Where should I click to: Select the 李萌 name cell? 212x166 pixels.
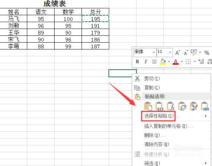tap(14, 46)
